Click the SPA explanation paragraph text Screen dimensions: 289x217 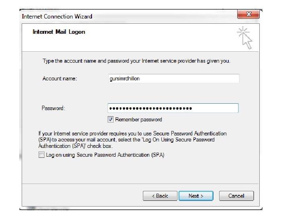[132, 139]
